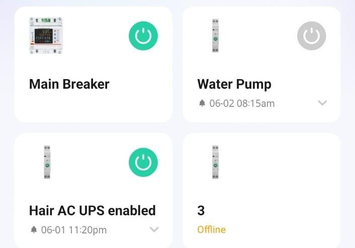Toggle Hair AC UPS enabled power button
Screen dimensions: 355x248
pos(143,162)
